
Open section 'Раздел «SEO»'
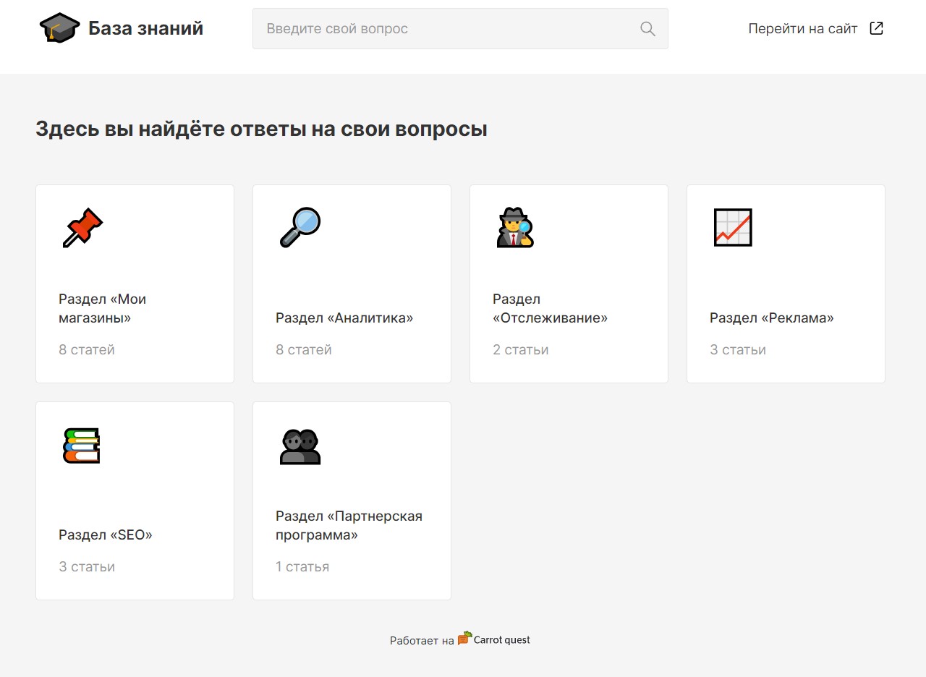(x=135, y=501)
